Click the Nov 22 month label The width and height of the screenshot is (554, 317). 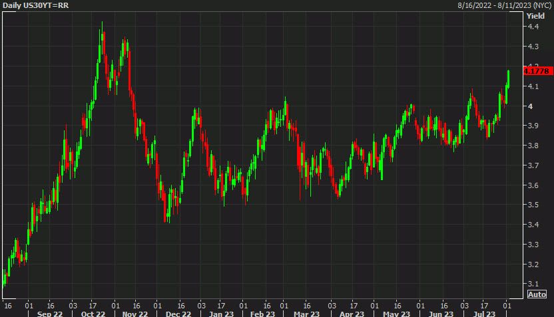coord(136,313)
